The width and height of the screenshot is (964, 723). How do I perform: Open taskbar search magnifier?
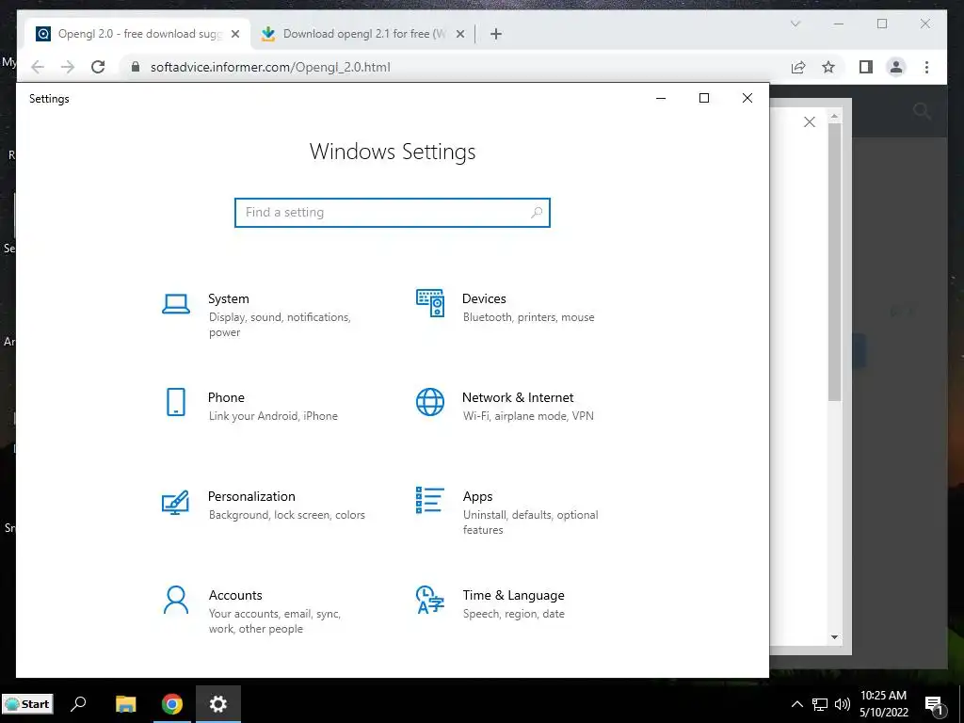[78, 704]
